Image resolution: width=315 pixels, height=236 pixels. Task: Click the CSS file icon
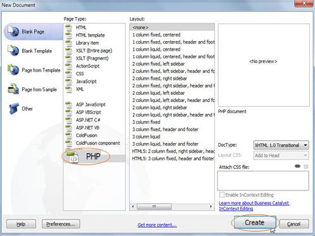click(x=69, y=74)
